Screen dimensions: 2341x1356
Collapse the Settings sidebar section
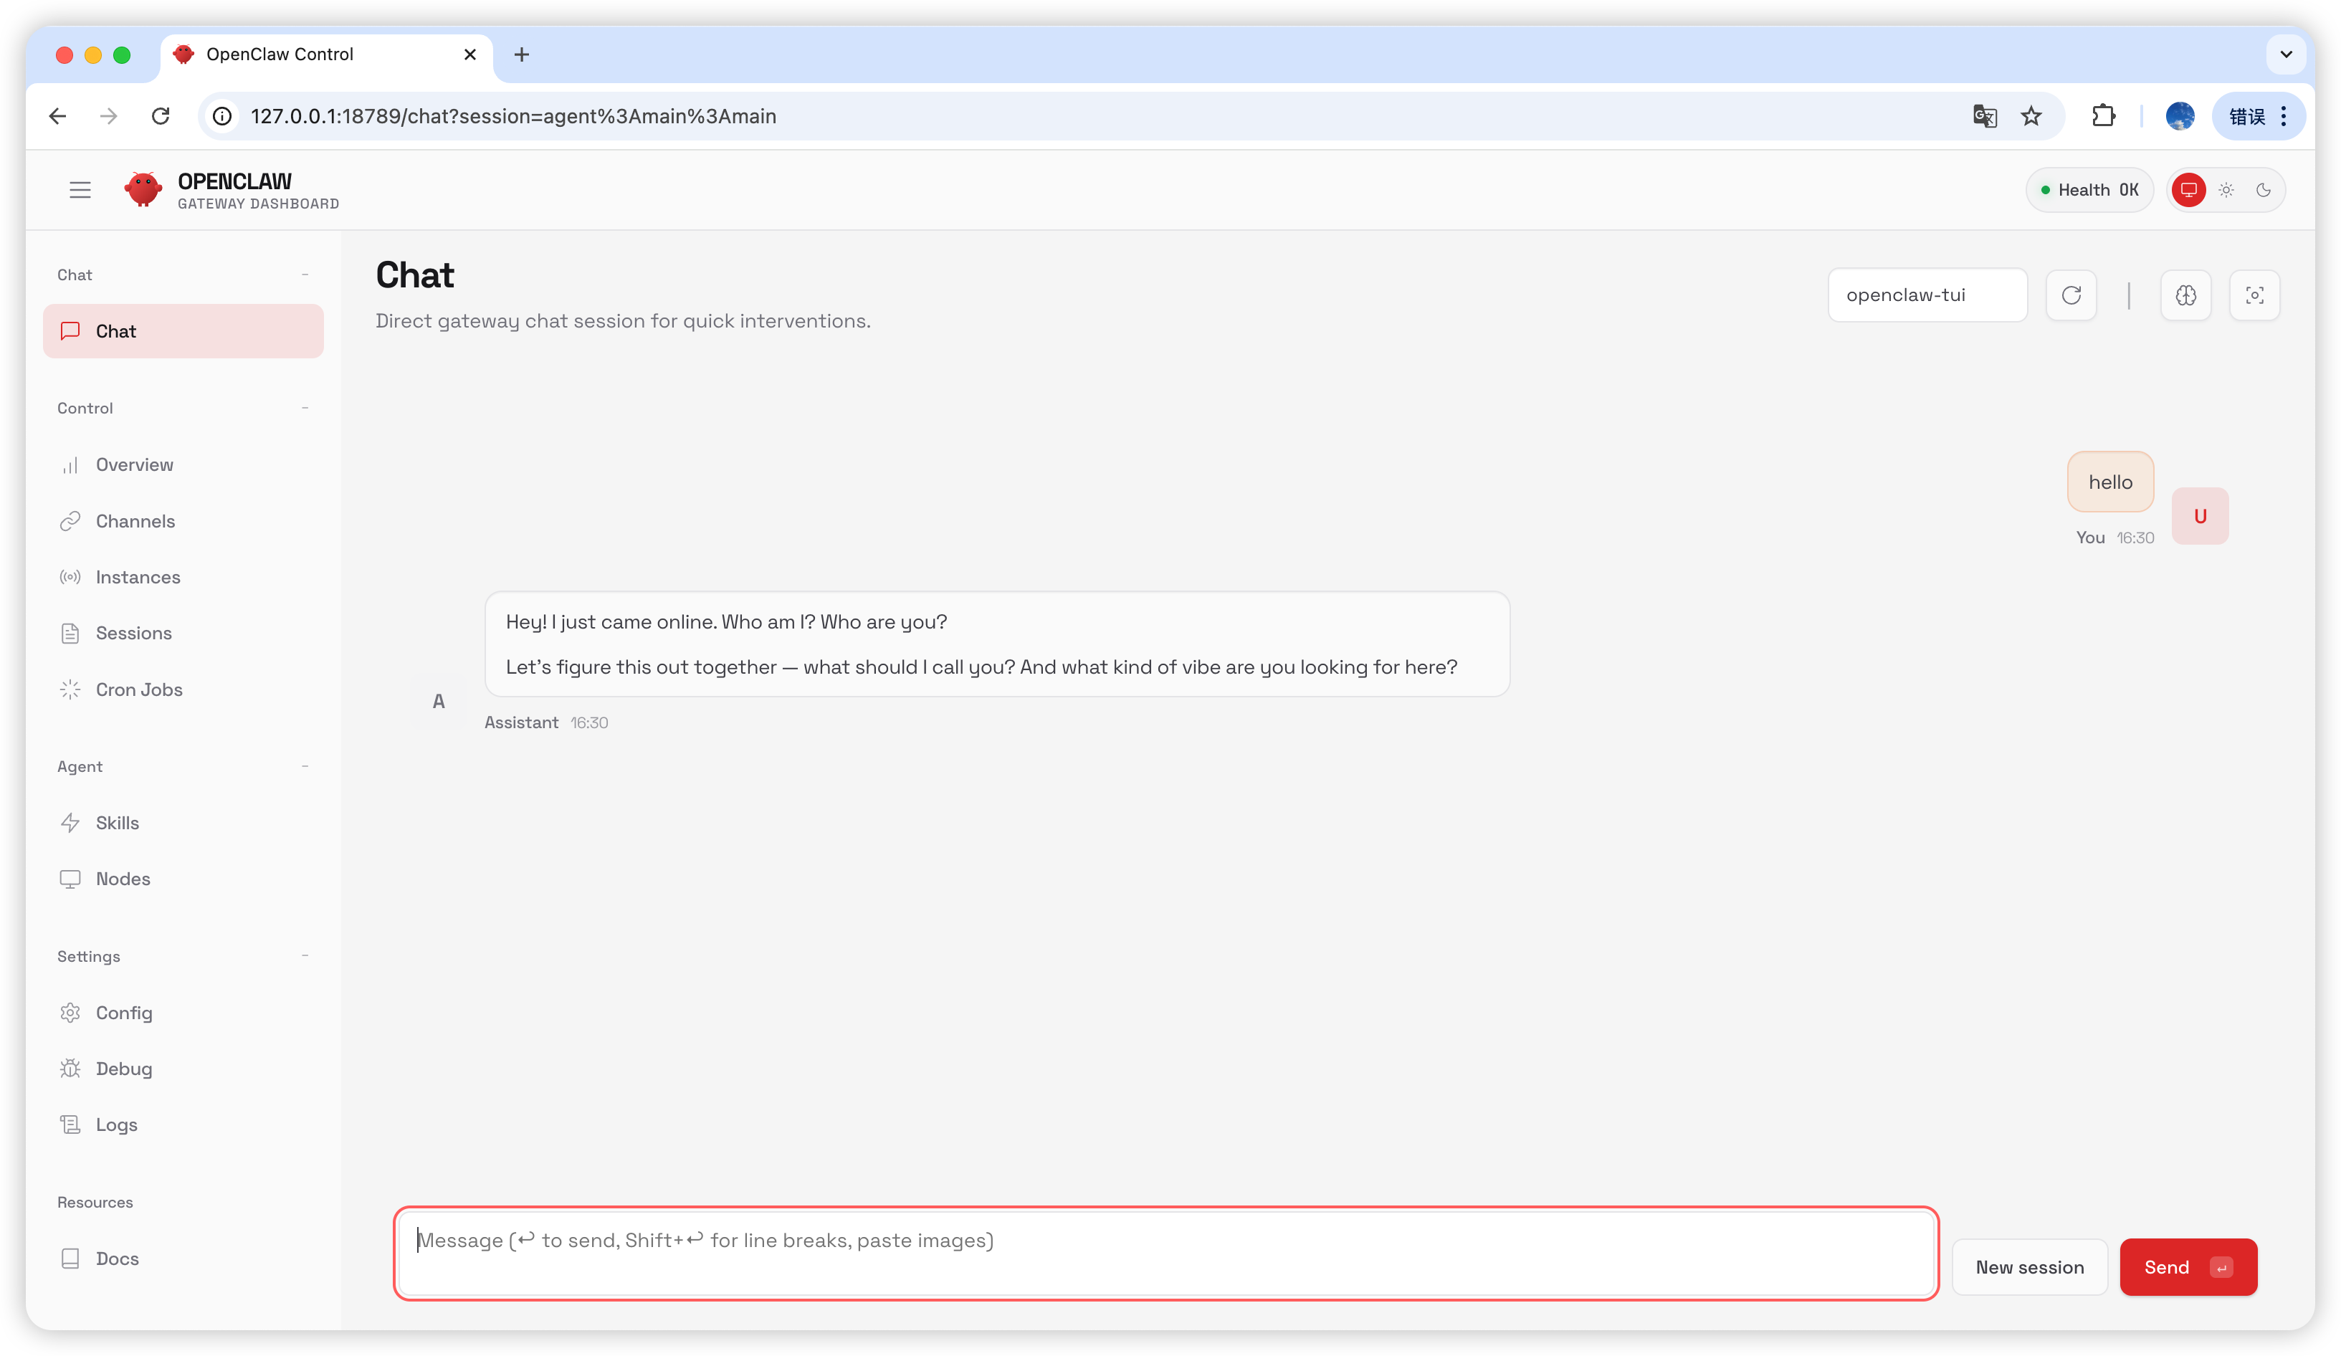coord(305,955)
